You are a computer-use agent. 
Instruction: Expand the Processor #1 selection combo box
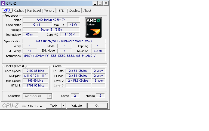pos(49,96)
